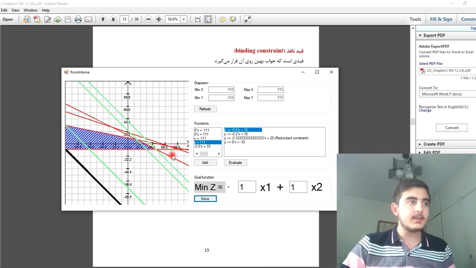This screenshot has height=268, width=476.
Task: Click the Evaluate button
Action: click(x=235, y=163)
